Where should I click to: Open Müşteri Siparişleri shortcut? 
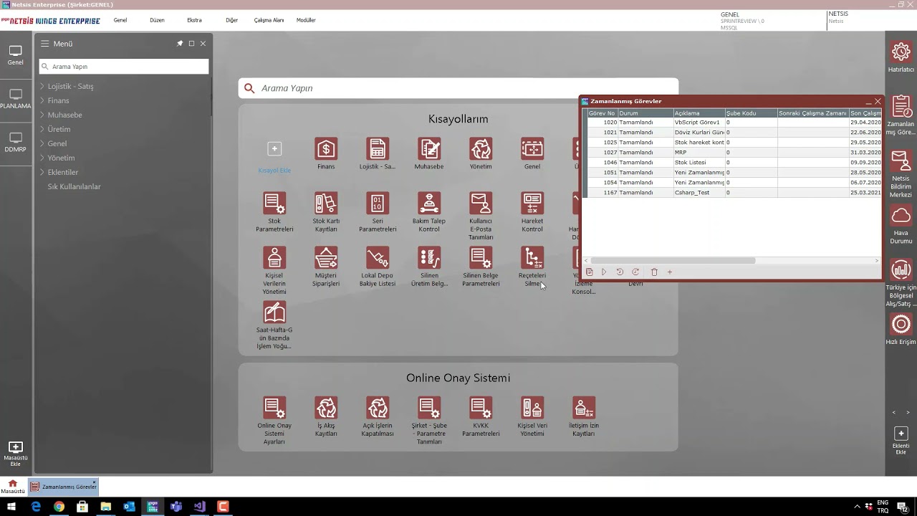coord(326,258)
